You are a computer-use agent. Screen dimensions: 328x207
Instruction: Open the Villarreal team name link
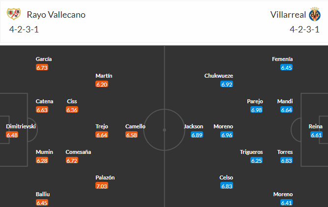click(288, 15)
